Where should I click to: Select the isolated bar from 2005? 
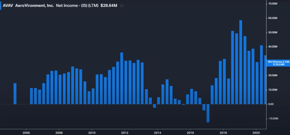click(x=15, y=93)
